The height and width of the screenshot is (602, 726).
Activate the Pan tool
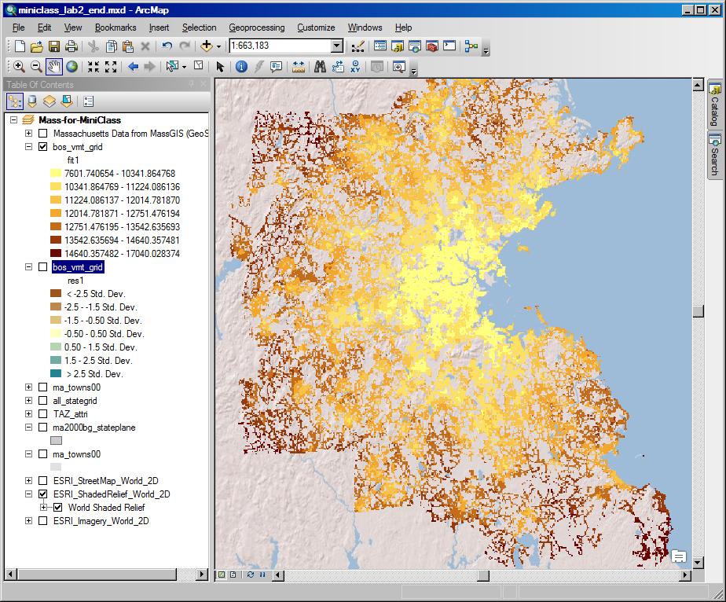(54, 66)
